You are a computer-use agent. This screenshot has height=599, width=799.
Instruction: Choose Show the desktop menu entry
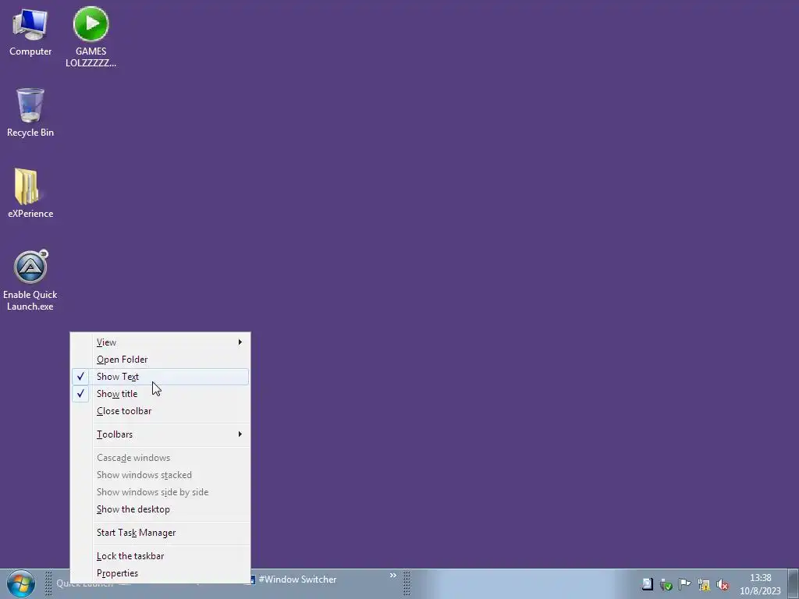160,509
